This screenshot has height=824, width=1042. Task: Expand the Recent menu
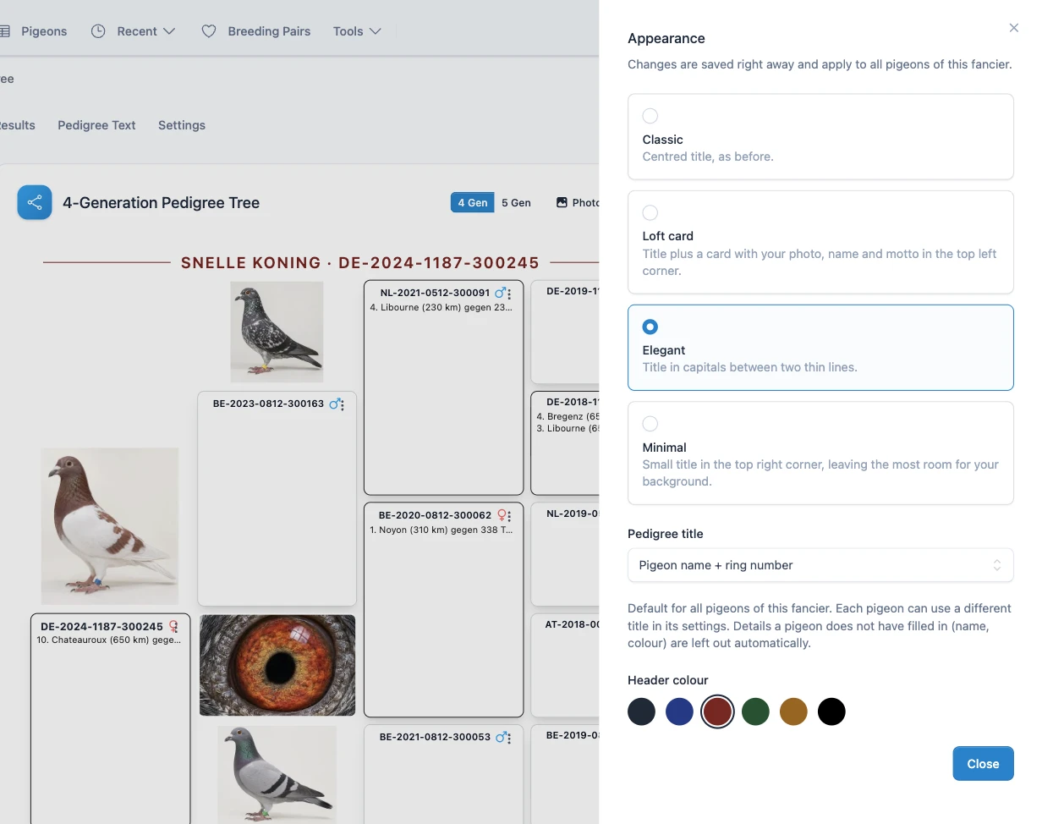tap(146, 31)
